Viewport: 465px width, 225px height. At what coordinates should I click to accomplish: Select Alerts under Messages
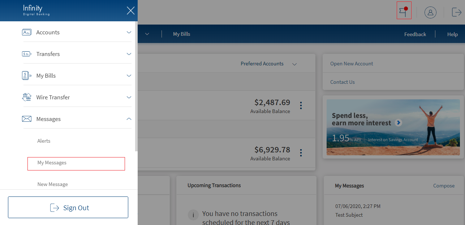tap(44, 141)
